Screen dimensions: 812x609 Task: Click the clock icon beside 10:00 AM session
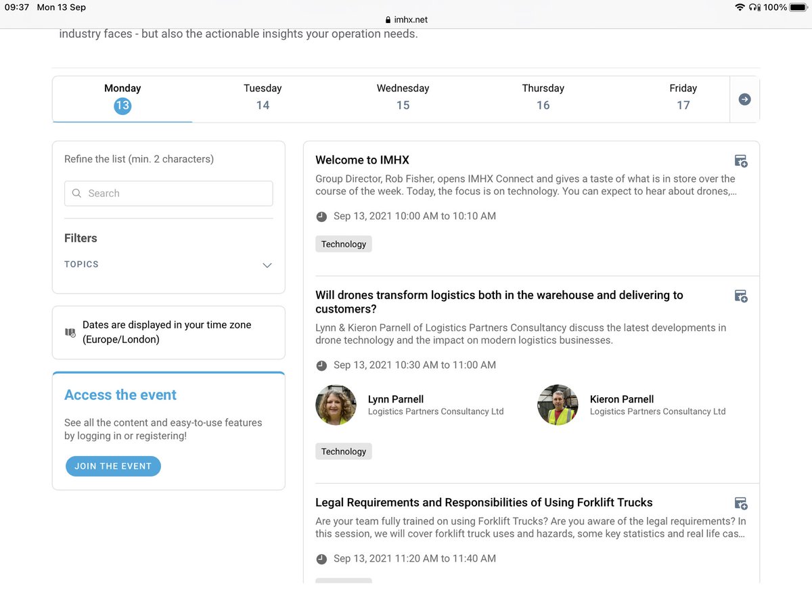321,217
